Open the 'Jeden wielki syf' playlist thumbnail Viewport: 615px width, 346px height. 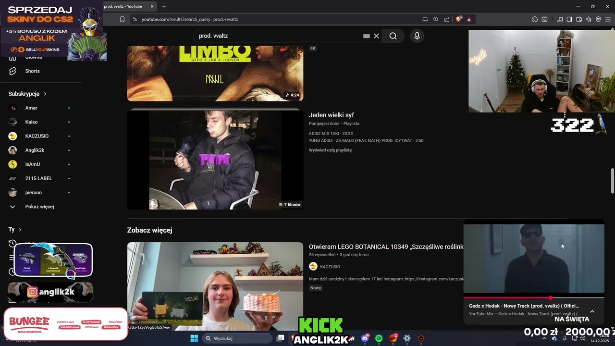[x=215, y=160]
